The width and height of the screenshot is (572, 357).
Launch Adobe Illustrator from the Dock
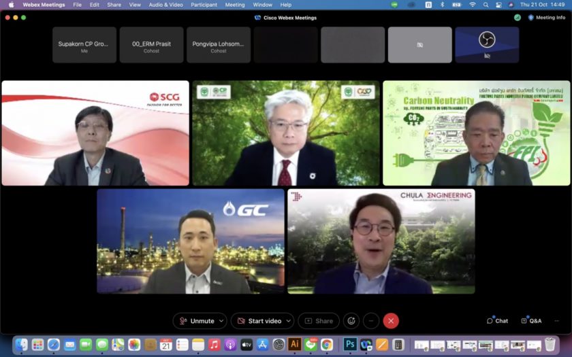[295, 345]
